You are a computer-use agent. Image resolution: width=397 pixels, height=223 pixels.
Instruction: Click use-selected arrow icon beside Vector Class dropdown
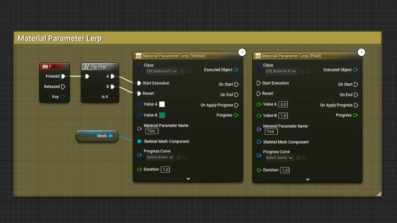pos(182,71)
